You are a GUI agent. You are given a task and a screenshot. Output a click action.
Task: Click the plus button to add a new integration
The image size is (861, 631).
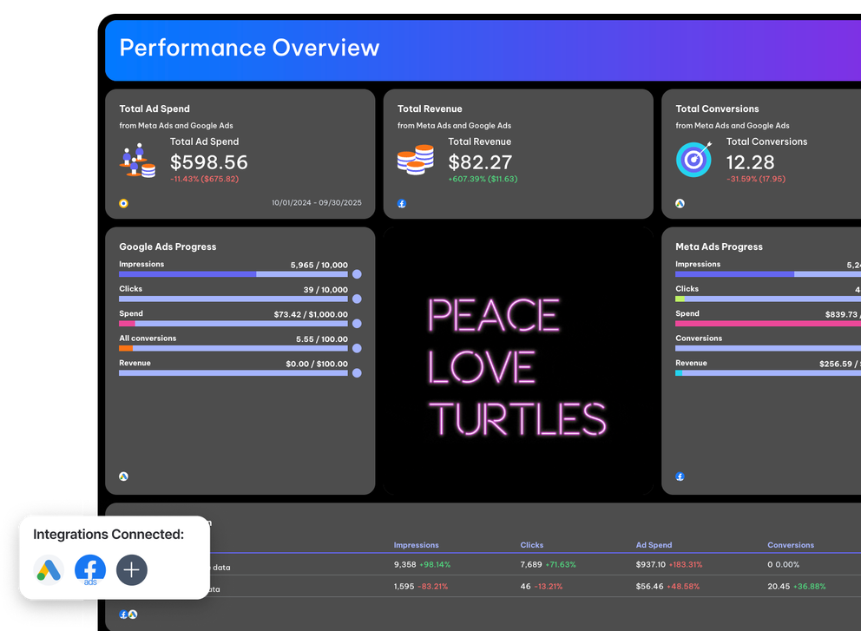[x=131, y=570]
